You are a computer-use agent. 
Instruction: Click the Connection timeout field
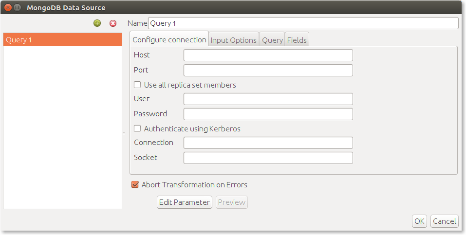pyautogui.click(x=268, y=143)
